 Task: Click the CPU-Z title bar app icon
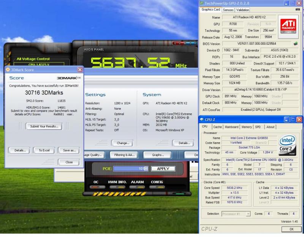[202, 119]
